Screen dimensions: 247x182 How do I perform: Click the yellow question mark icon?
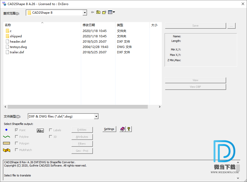(129, 129)
